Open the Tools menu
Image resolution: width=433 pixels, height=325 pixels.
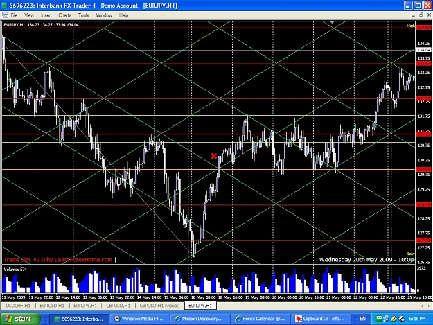[83, 15]
